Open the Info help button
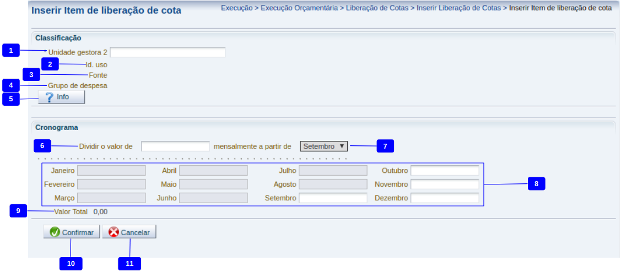Screen dimensions: 621x272 coord(61,97)
